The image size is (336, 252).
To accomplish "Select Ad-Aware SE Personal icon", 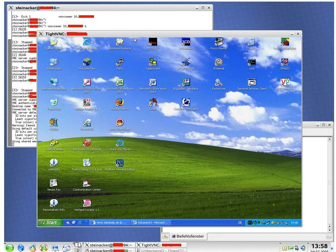I will [87, 143].
